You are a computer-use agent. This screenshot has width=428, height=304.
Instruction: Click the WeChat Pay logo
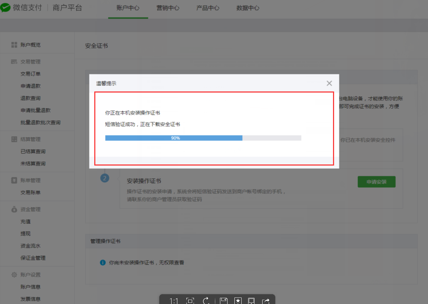[5, 8]
